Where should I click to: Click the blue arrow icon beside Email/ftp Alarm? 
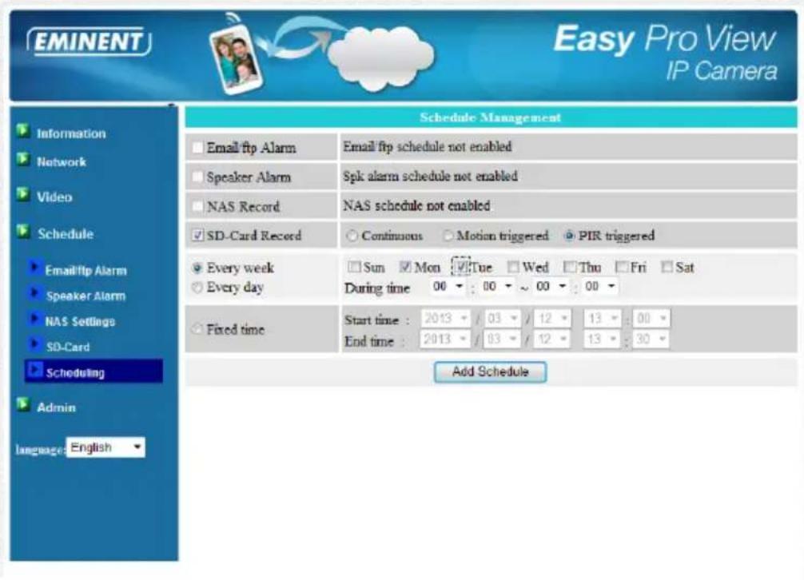click(35, 268)
